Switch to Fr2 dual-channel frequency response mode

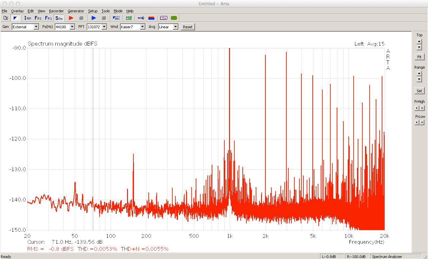(38, 18)
